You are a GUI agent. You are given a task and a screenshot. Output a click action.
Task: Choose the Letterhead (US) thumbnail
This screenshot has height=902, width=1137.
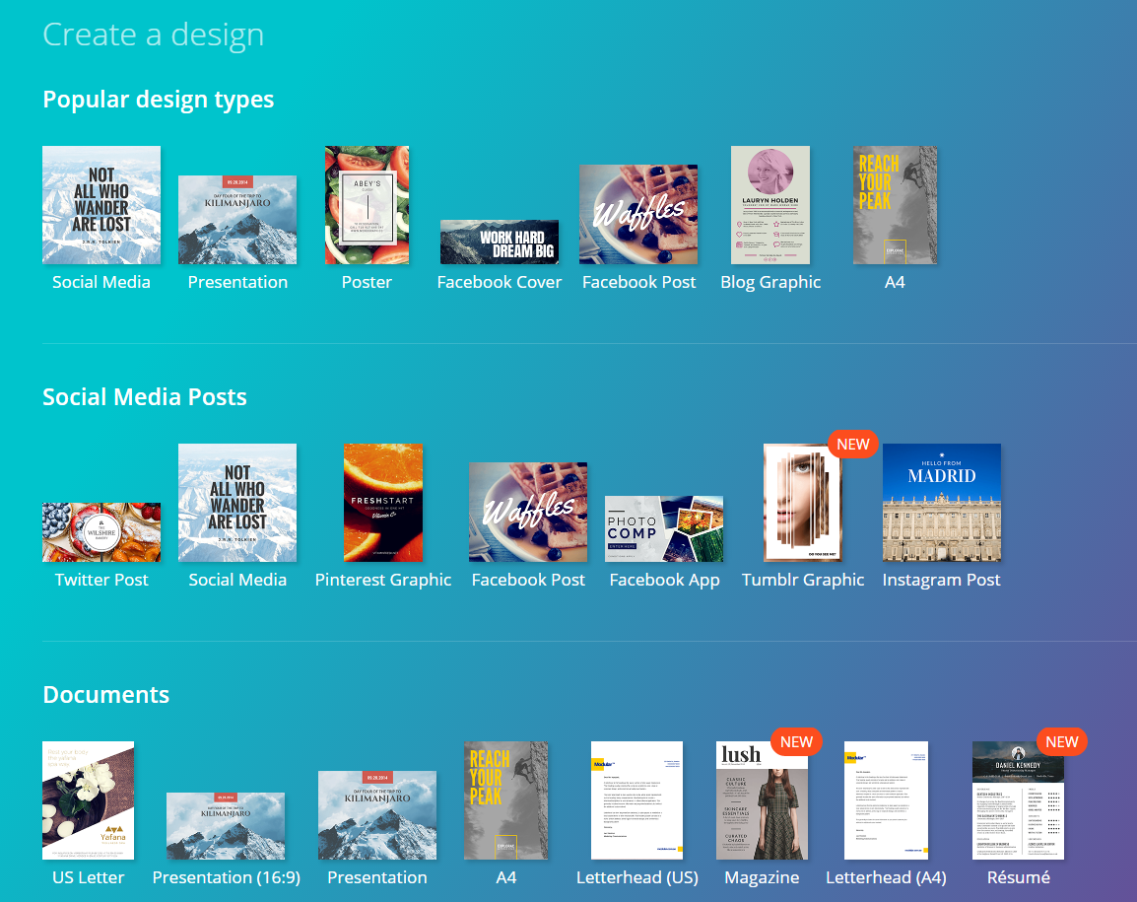tap(636, 800)
